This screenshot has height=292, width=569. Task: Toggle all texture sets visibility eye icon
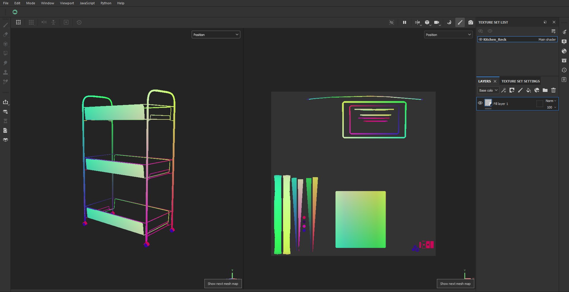pos(481,31)
